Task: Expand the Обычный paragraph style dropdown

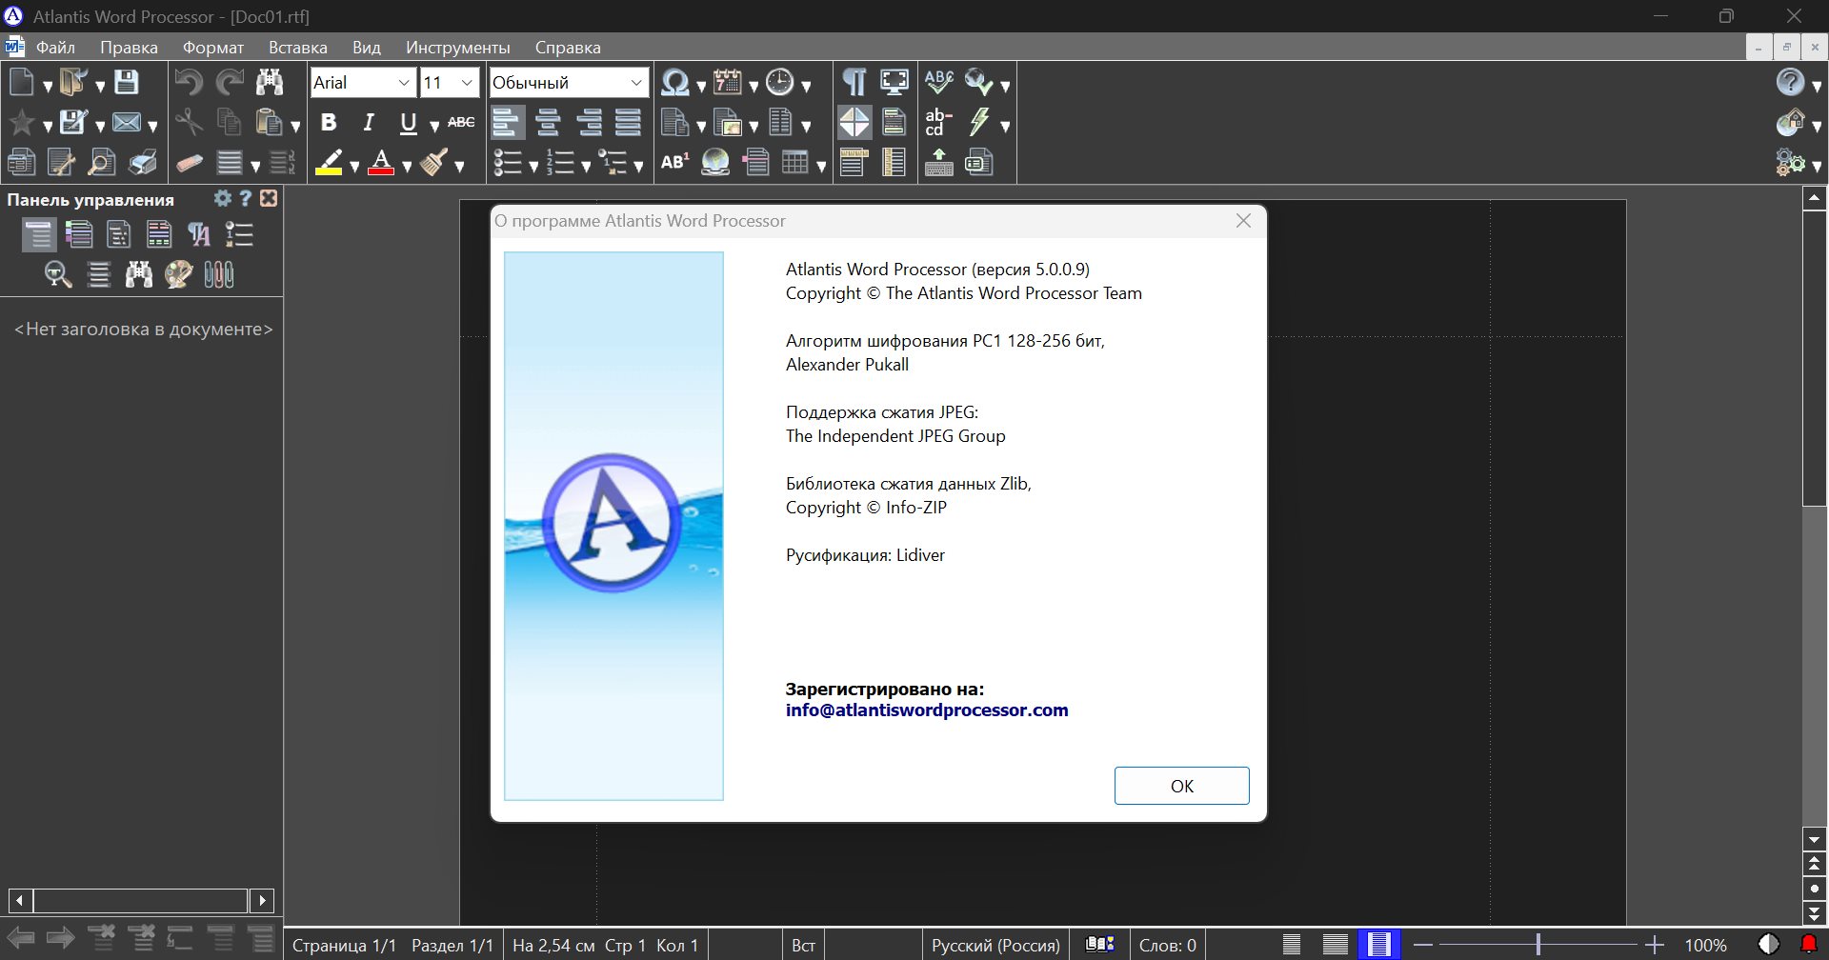Action: click(636, 83)
